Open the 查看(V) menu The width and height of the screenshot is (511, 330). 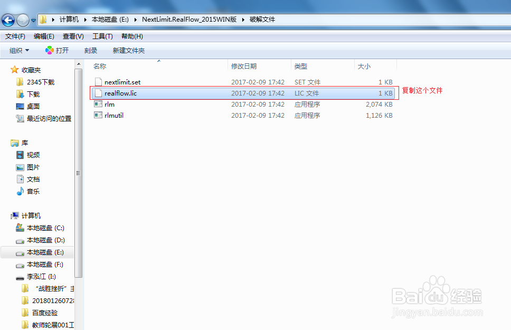click(x=73, y=36)
